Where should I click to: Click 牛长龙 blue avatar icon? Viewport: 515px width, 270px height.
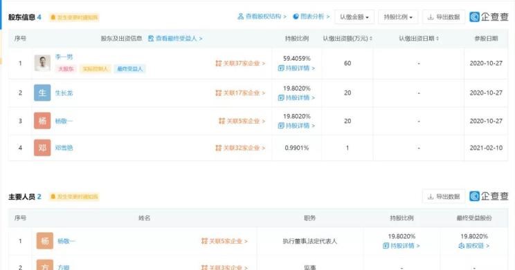(x=42, y=93)
